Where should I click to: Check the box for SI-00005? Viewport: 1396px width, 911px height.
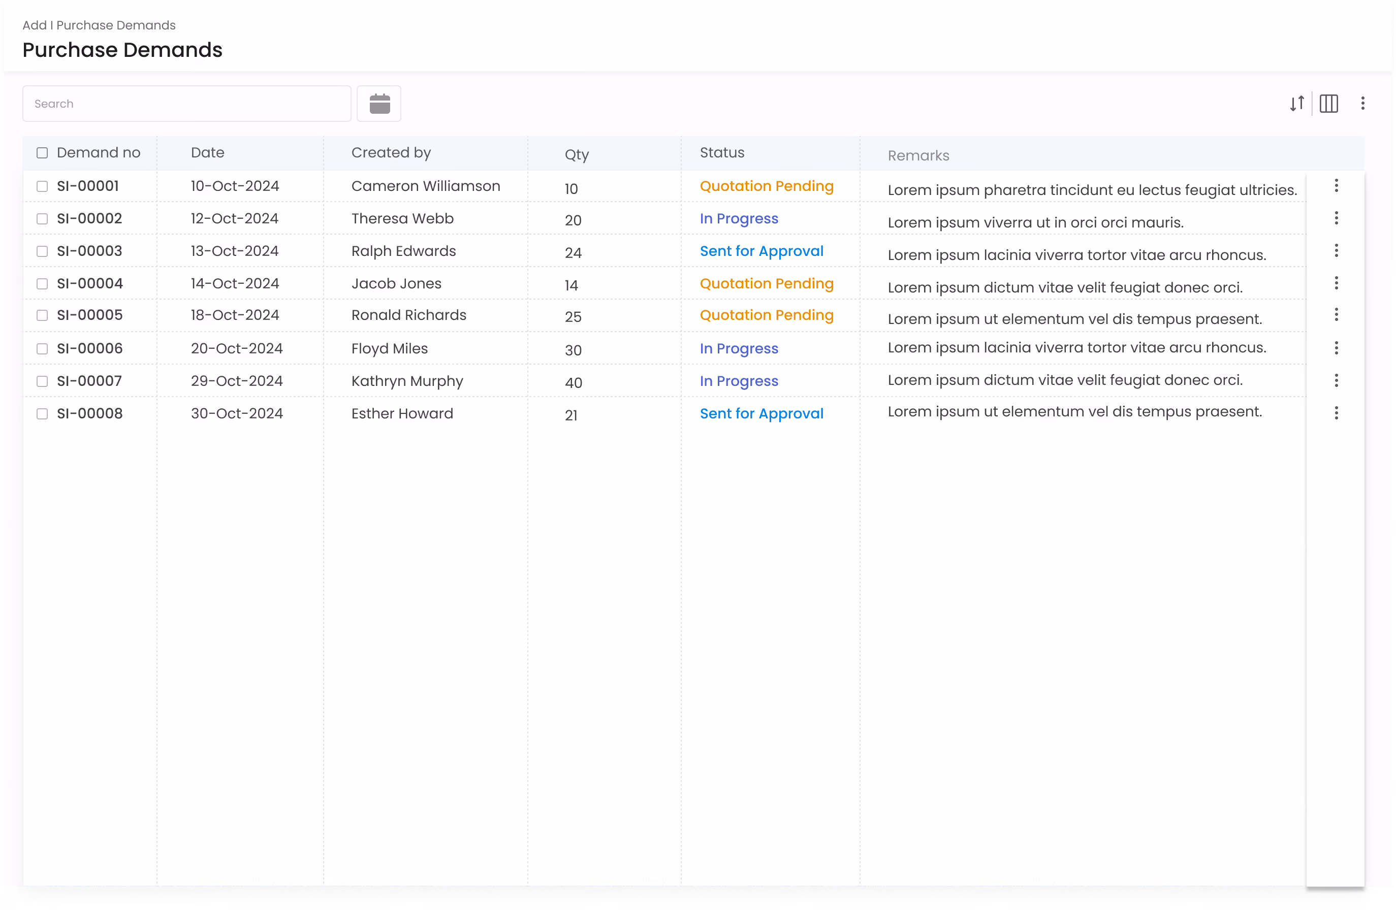pos(42,315)
